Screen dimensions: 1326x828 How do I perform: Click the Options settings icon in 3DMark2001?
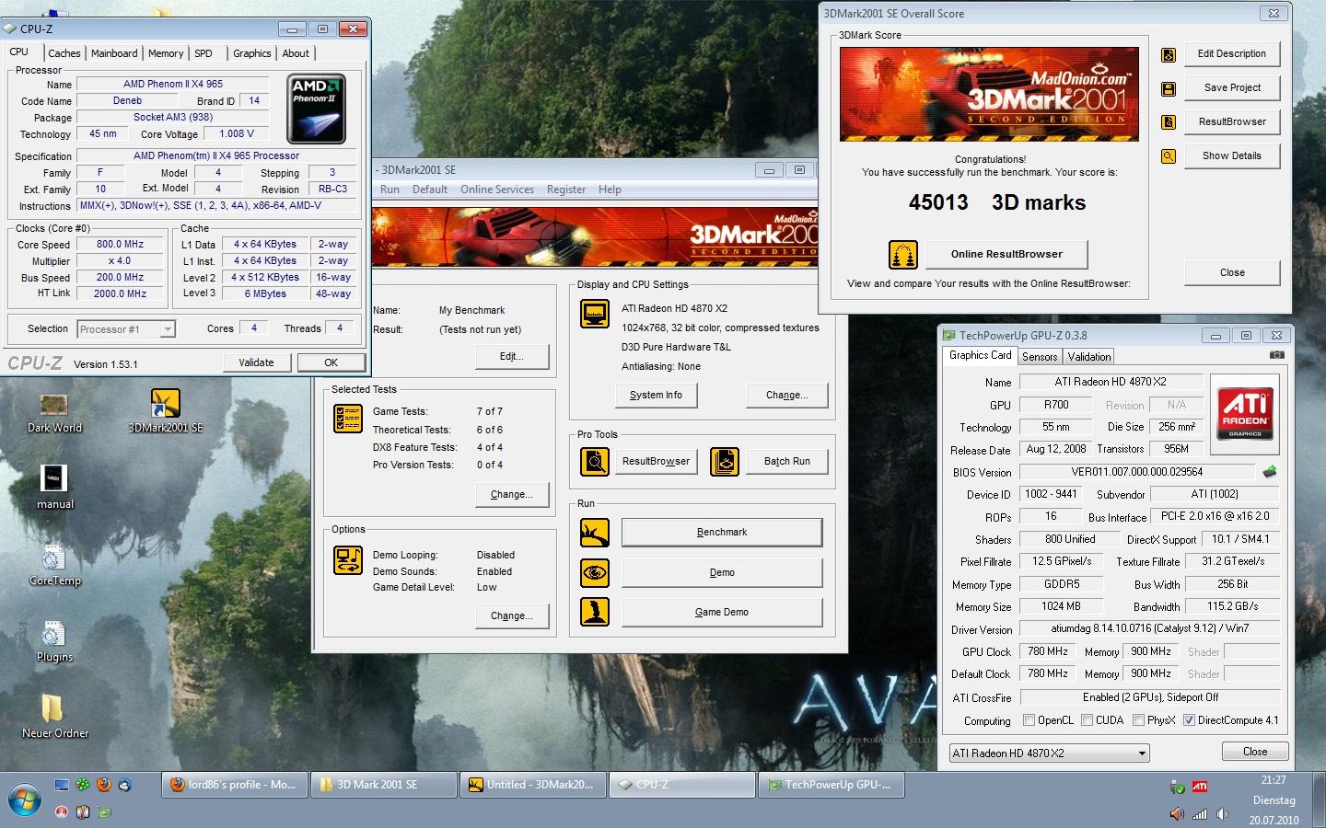(x=348, y=560)
